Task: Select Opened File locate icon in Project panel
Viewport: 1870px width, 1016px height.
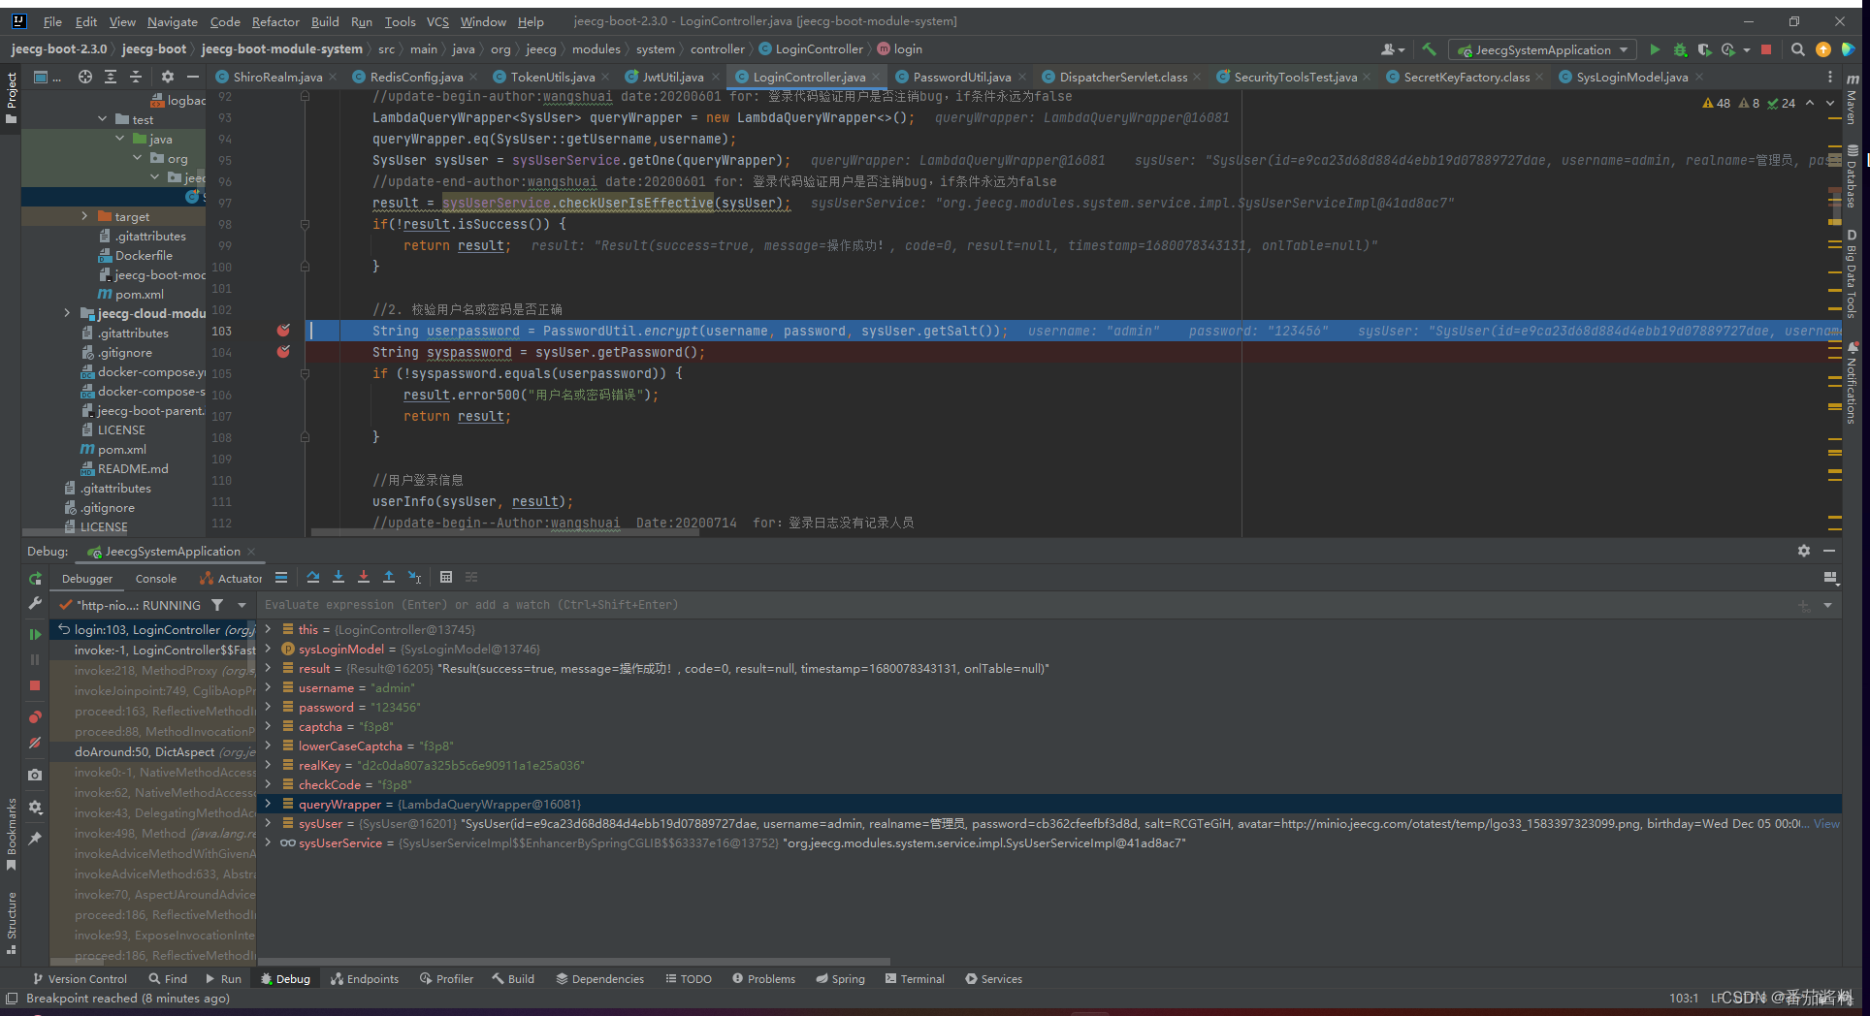Action: pyautogui.click(x=85, y=77)
